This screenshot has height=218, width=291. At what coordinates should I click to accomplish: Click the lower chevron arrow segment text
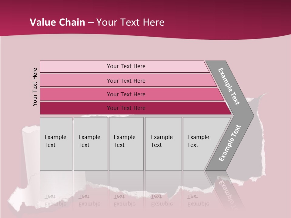[x=230, y=143]
